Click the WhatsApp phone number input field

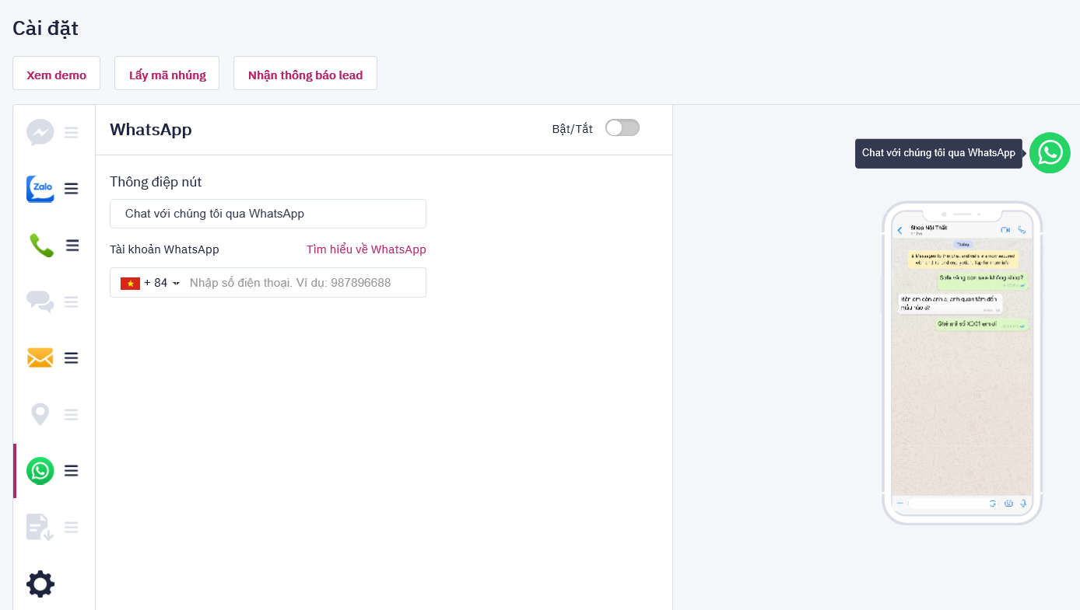(303, 283)
